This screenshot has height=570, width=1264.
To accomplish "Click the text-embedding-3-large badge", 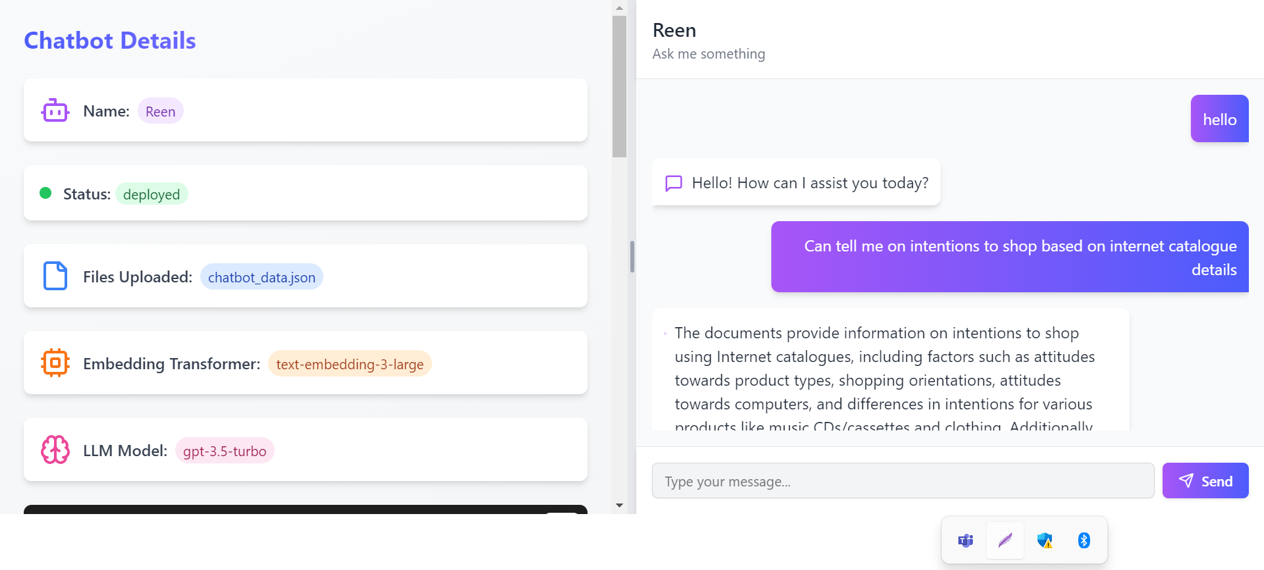I will [x=350, y=364].
